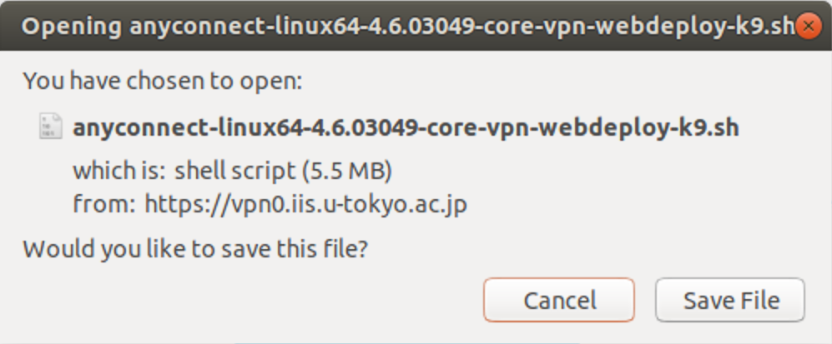Click "u-tokyo" in the source URL
The width and height of the screenshot is (832, 344).
point(366,204)
